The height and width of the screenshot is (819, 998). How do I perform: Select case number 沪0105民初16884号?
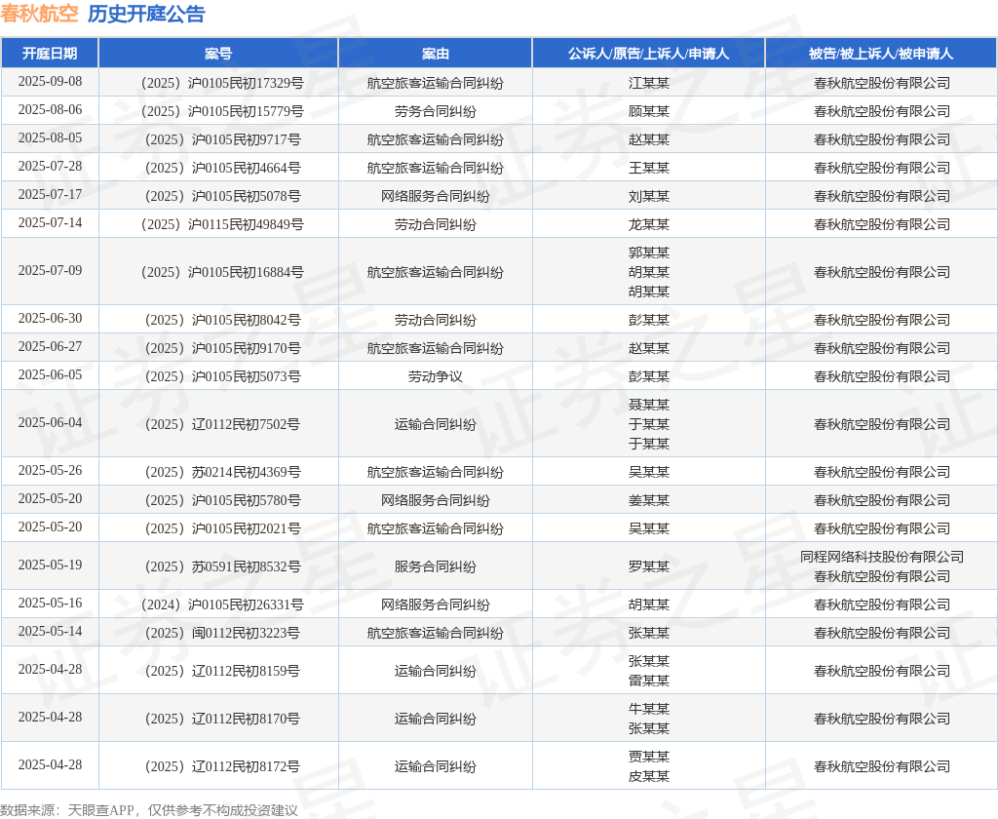click(x=223, y=273)
